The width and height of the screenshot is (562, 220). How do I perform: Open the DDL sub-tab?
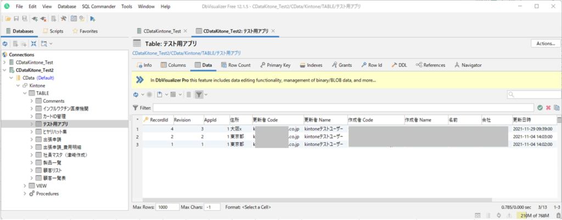point(399,65)
